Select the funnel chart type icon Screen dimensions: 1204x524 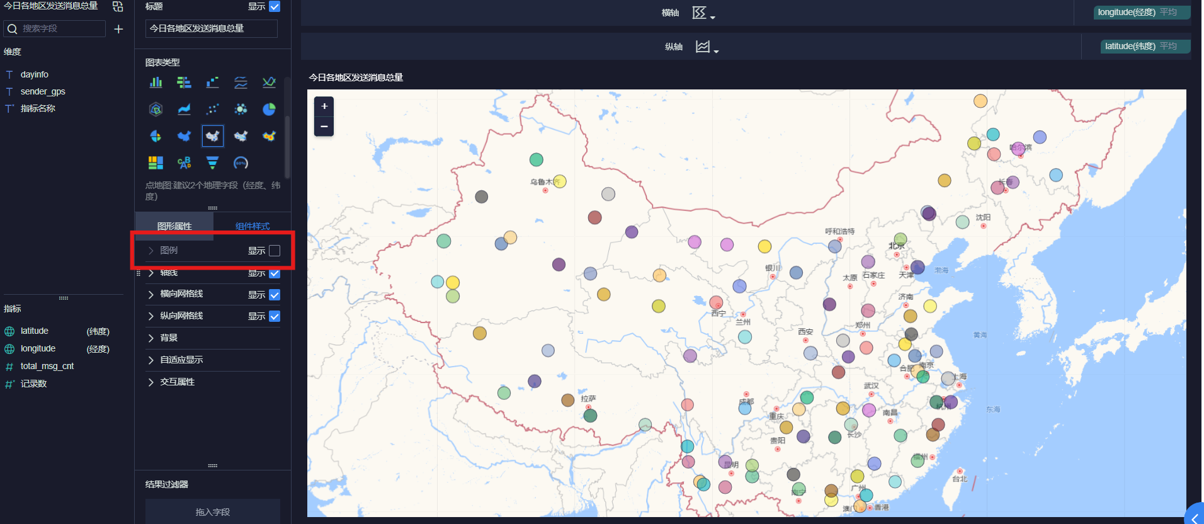(x=212, y=163)
